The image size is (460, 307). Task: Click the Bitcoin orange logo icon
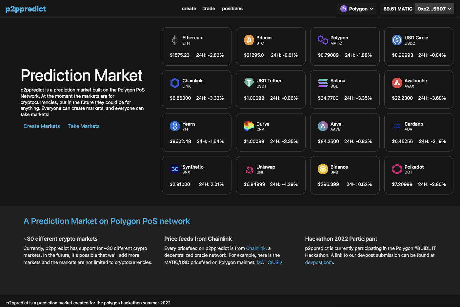(x=249, y=40)
